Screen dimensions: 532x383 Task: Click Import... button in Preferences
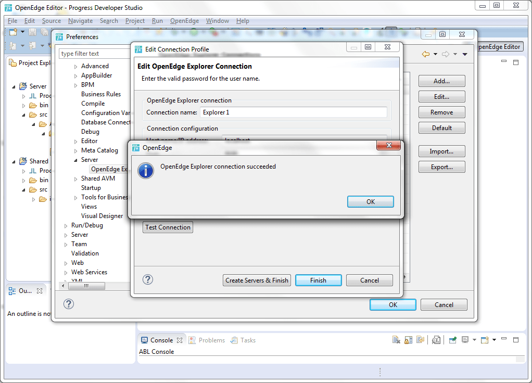tap(442, 151)
